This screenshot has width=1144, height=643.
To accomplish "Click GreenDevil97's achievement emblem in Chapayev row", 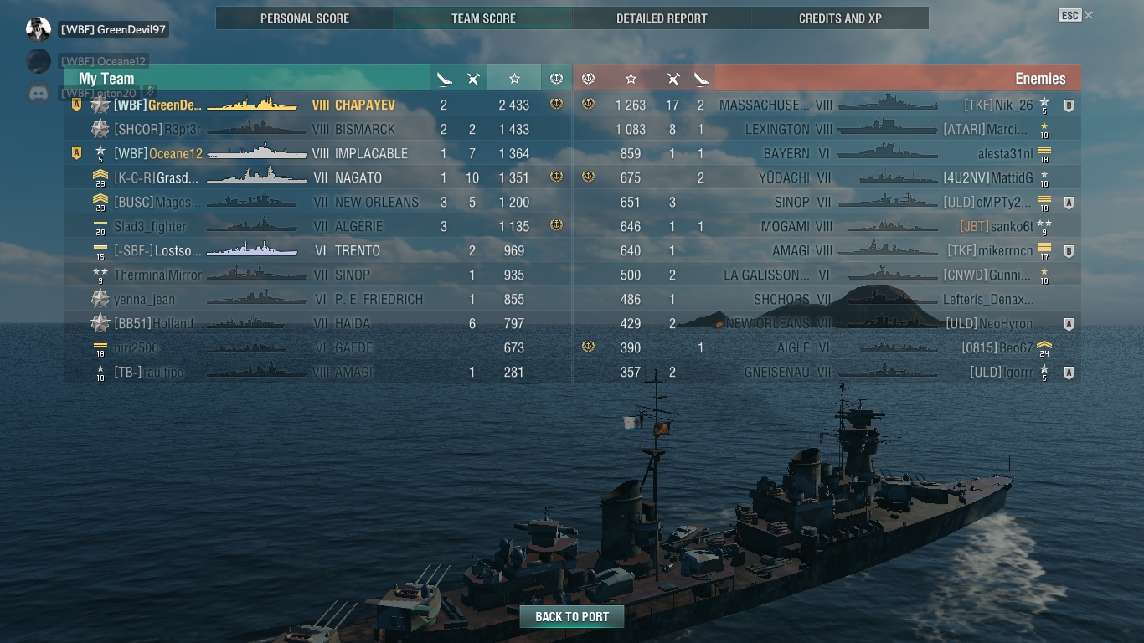I will point(556,104).
